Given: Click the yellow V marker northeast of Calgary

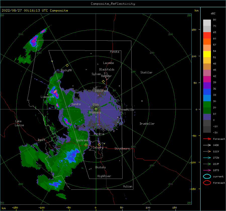Looking at the screenshot, I should [x=104, y=144].
